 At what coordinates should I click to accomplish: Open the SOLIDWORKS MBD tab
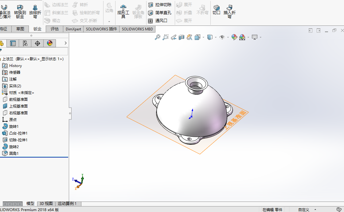click(x=137, y=29)
